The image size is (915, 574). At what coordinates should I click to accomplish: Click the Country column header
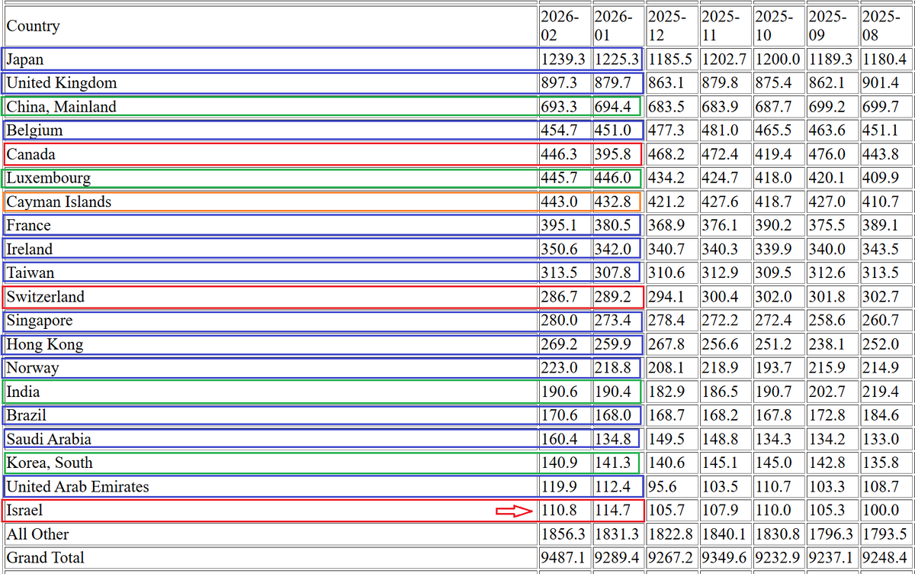point(33,26)
